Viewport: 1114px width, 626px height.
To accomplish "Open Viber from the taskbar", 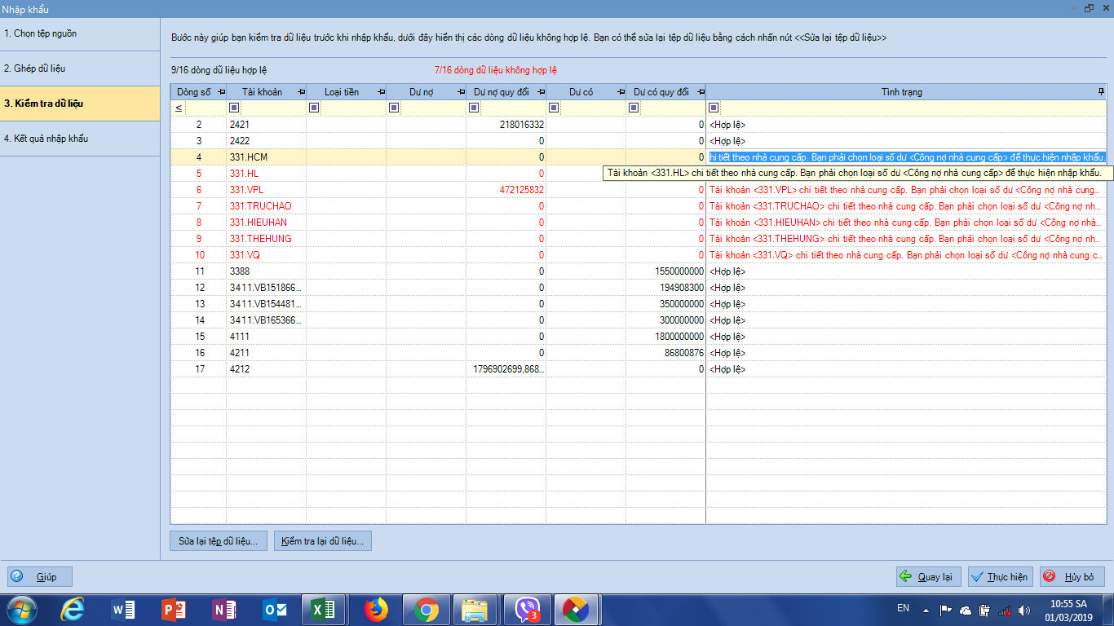I will (528, 609).
